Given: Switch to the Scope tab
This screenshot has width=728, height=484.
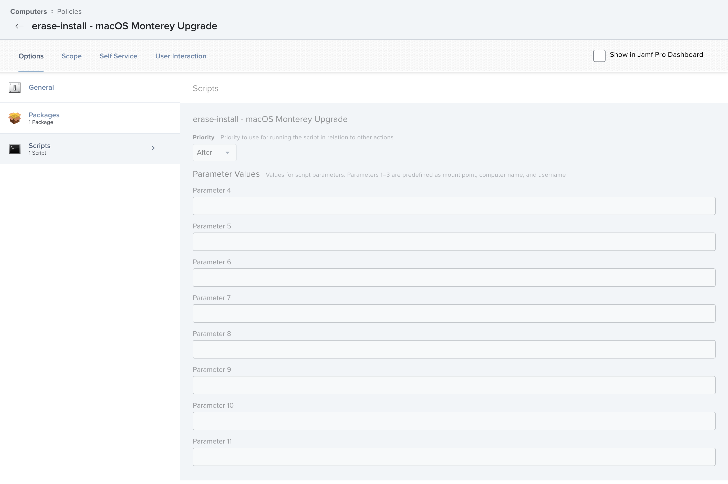Looking at the screenshot, I should (x=72, y=56).
